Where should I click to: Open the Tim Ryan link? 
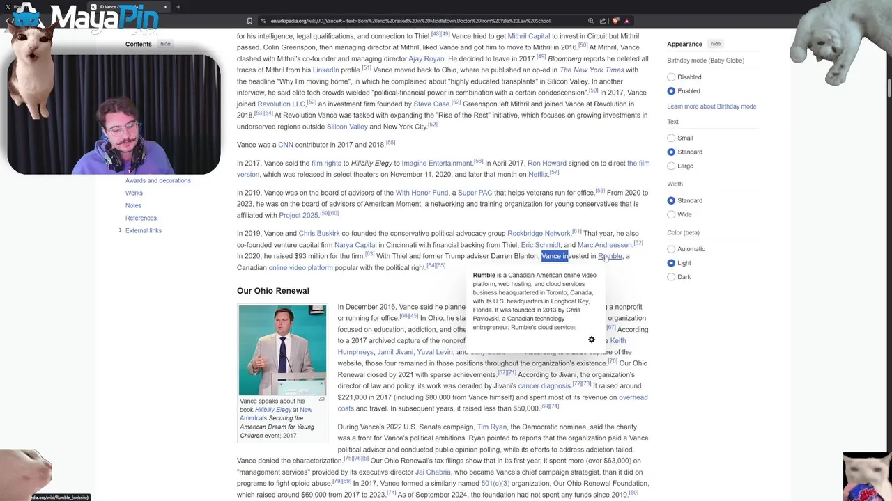coord(491,427)
